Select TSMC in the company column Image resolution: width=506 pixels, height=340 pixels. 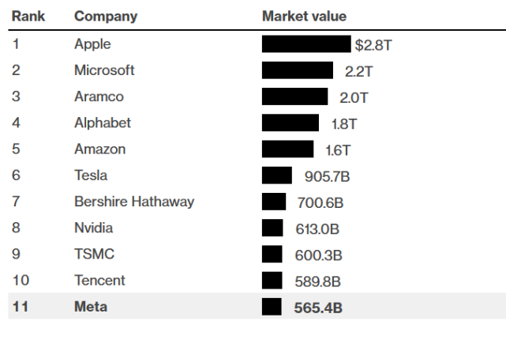pyautogui.click(x=94, y=254)
